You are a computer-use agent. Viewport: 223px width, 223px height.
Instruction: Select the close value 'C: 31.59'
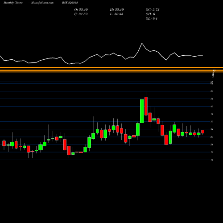(x=81, y=14)
